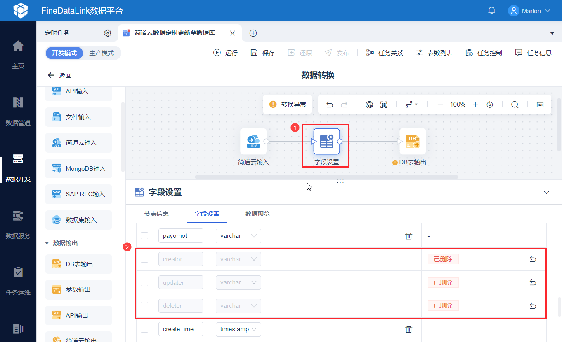The height and width of the screenshot is (342, 562).
Task: Open notifications bell
Action: (x=491, y=11)
